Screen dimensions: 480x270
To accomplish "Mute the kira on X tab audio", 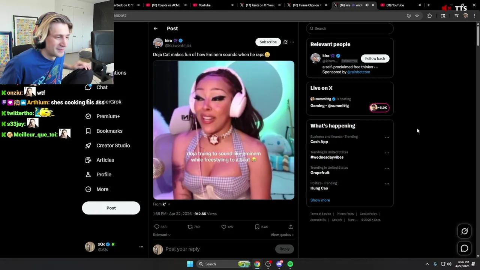I will coord(367,5).
